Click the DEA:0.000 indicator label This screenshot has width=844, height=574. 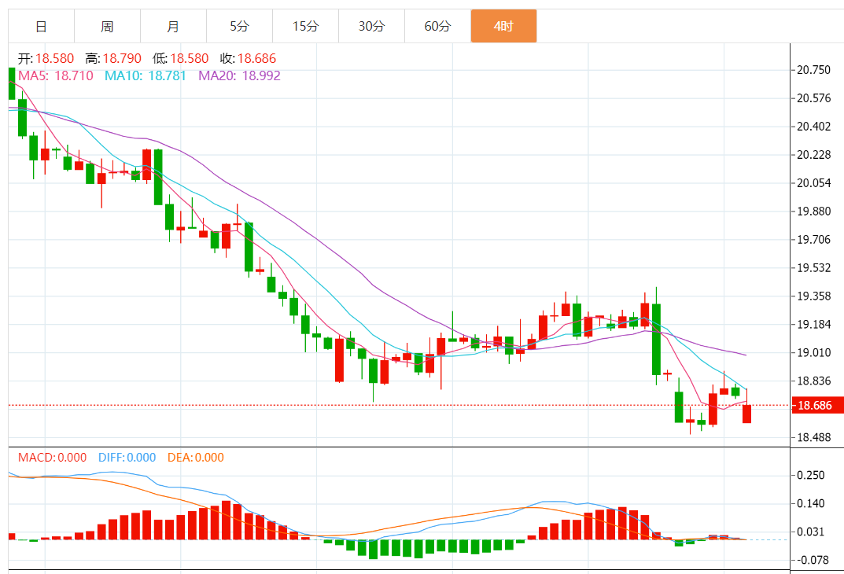[195, 458]
